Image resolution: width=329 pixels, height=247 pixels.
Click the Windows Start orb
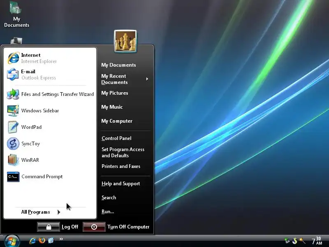[12, 241]
